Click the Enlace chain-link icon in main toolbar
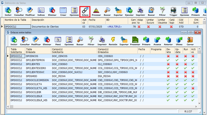Screen dimensions: 207x115 tap(85, 11)
